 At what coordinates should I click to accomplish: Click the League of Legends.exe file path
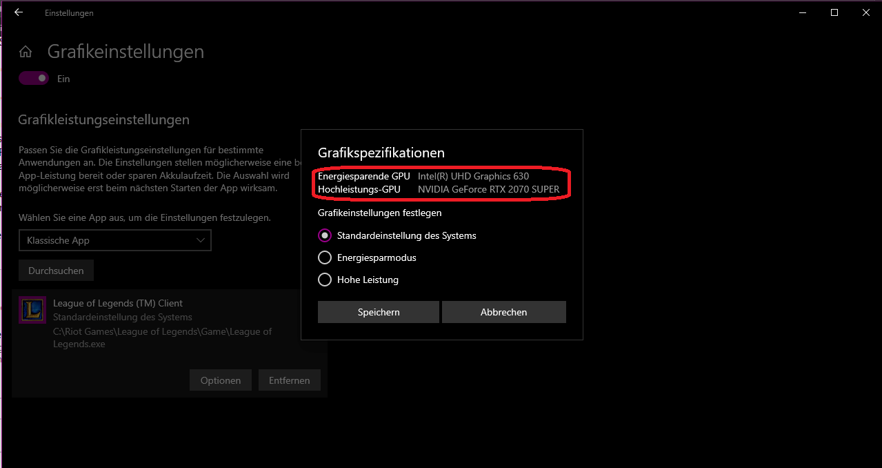coord(162,338)
